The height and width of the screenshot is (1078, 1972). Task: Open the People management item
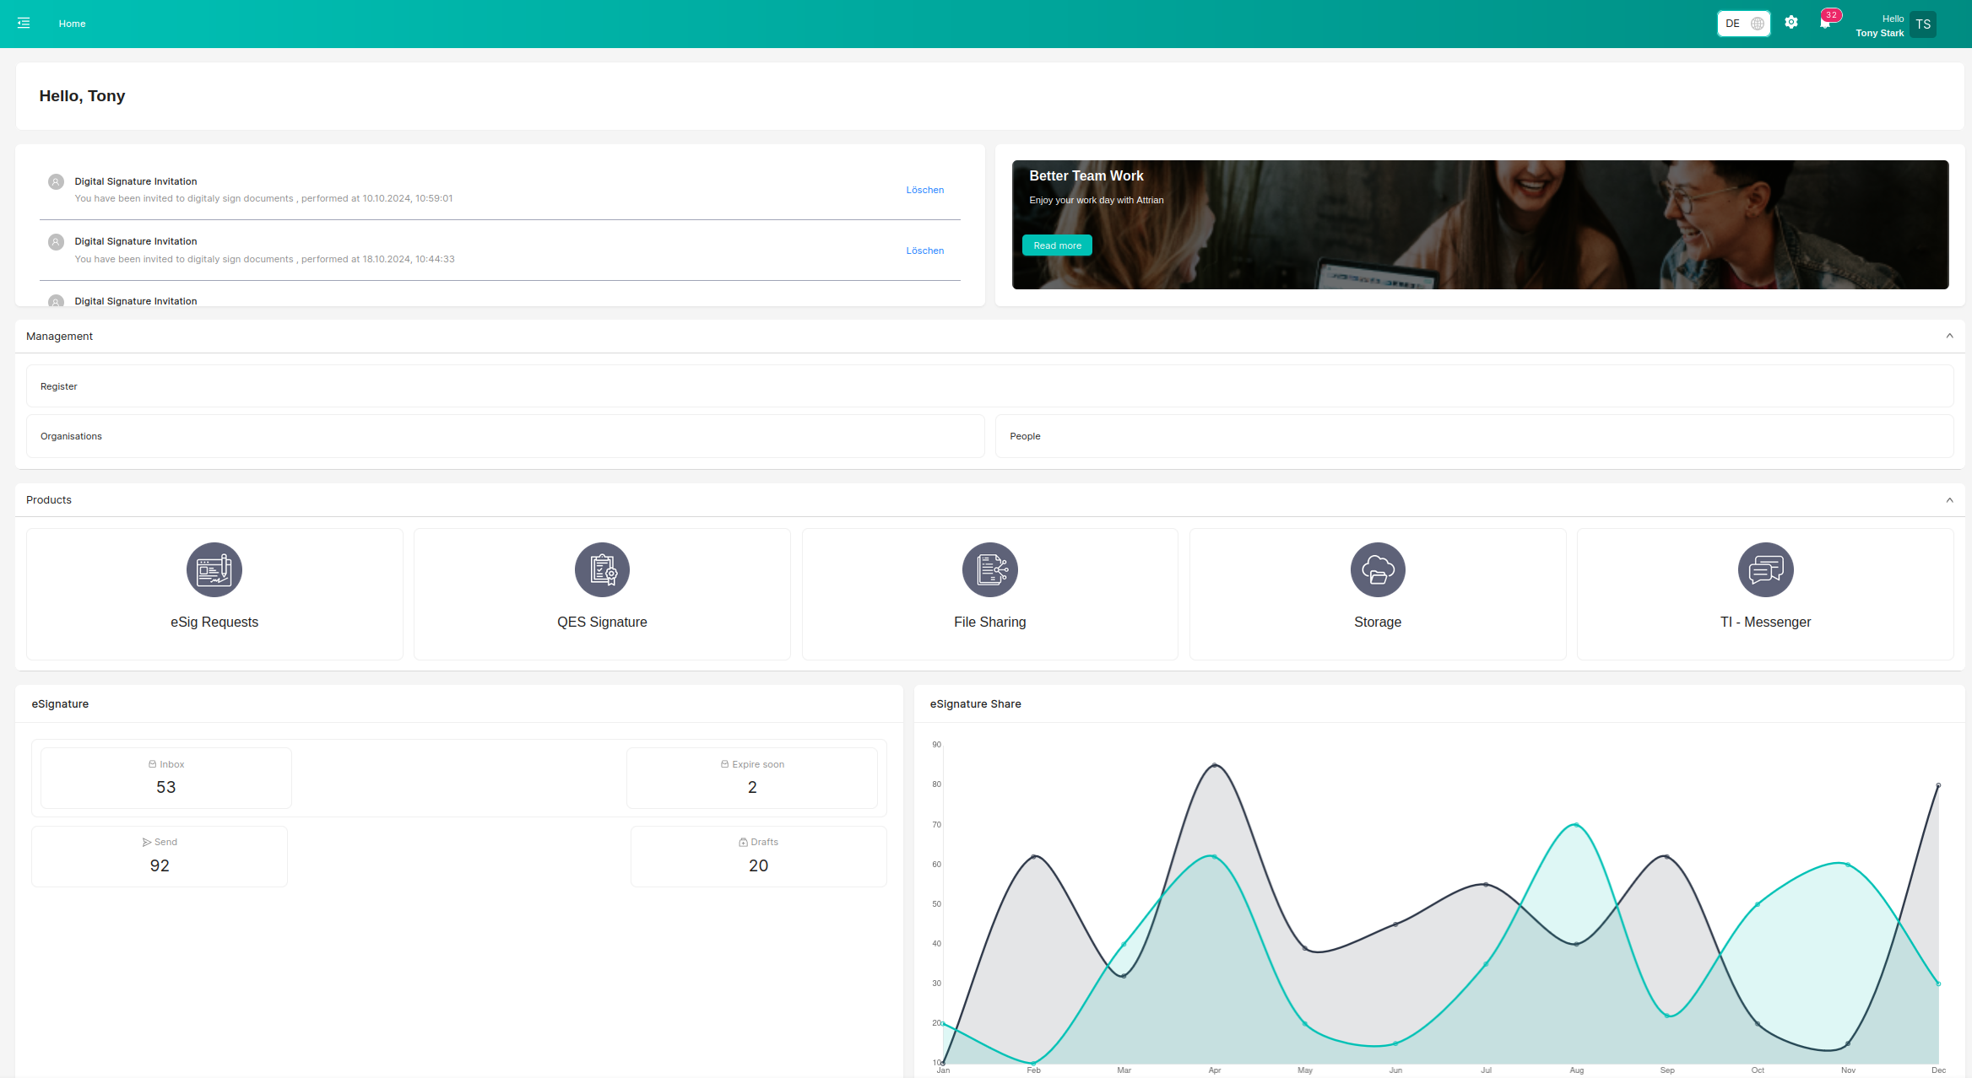pyautogui.click(x=1473, y=436)
